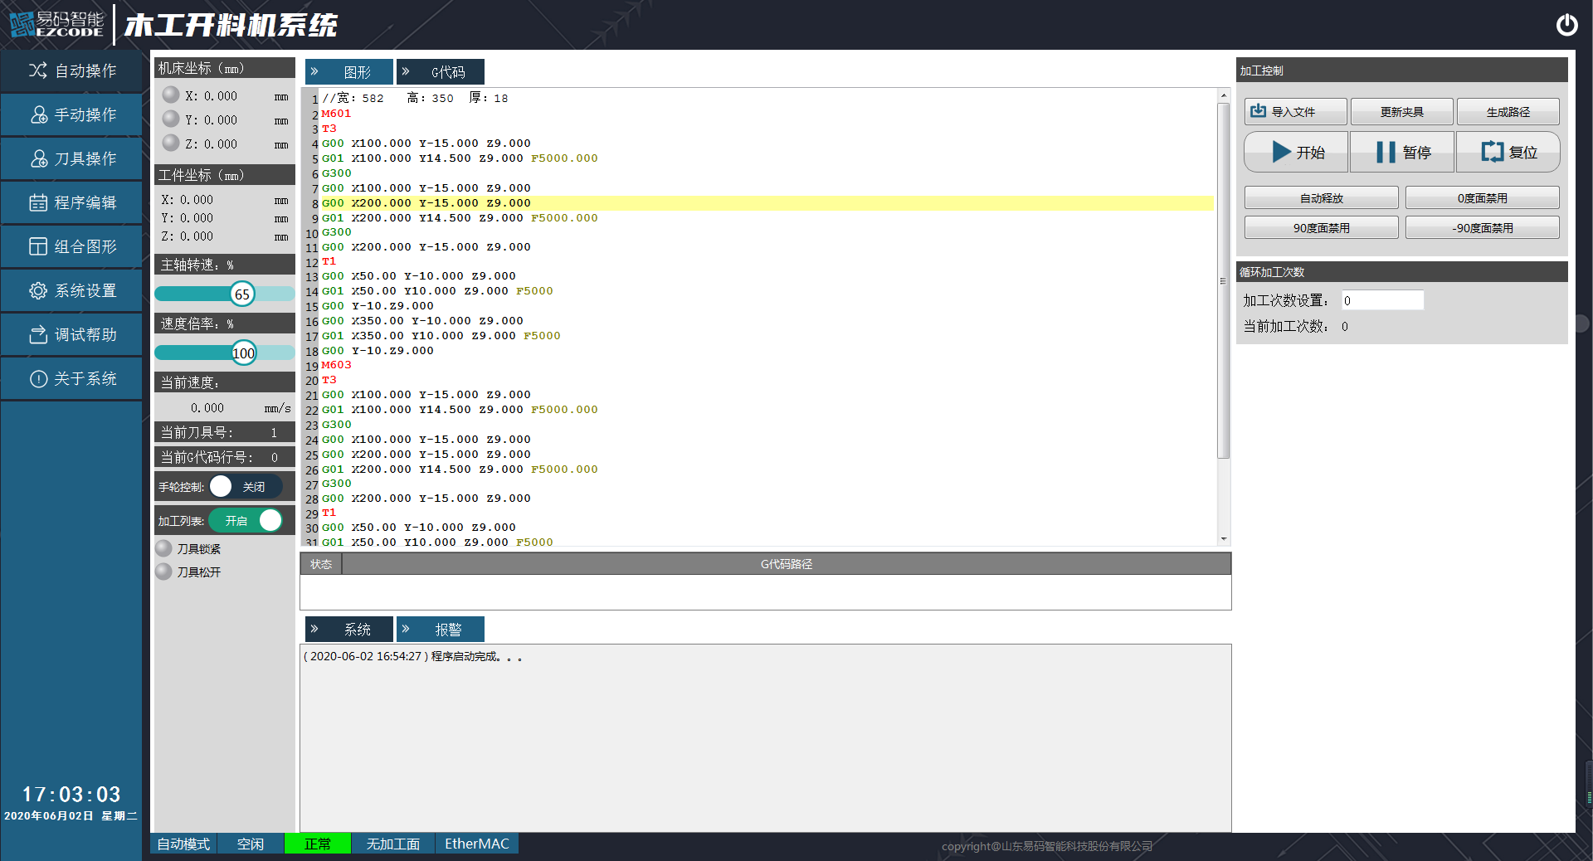Open the 系统设置 page
1593x861 pixels.
click(72, 290)
